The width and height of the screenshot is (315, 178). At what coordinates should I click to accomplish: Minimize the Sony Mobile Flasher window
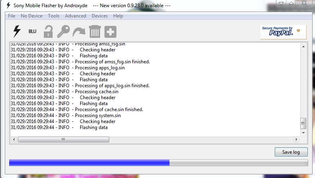[x=281, y=3]
